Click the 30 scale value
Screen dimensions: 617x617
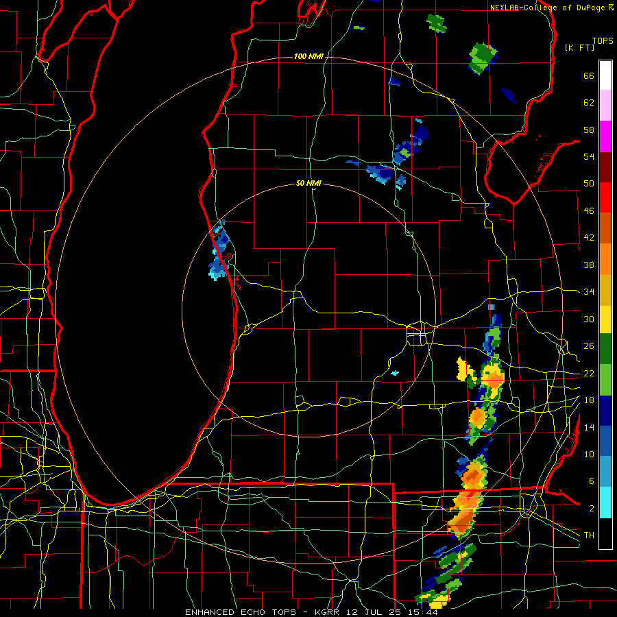click(x=589, y=319)
